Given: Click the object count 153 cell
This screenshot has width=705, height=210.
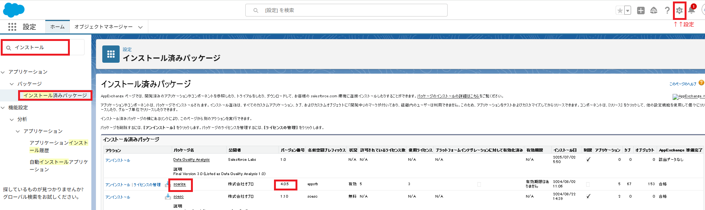Looking at the screenshot, I should 651,184.
